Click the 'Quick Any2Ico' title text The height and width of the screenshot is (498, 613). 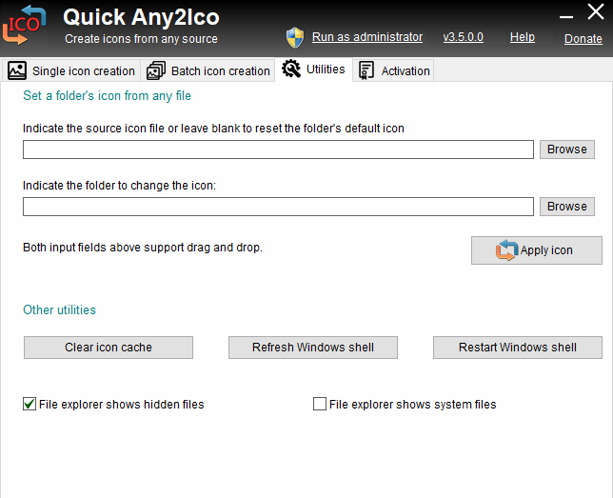(x=141, y=17)
